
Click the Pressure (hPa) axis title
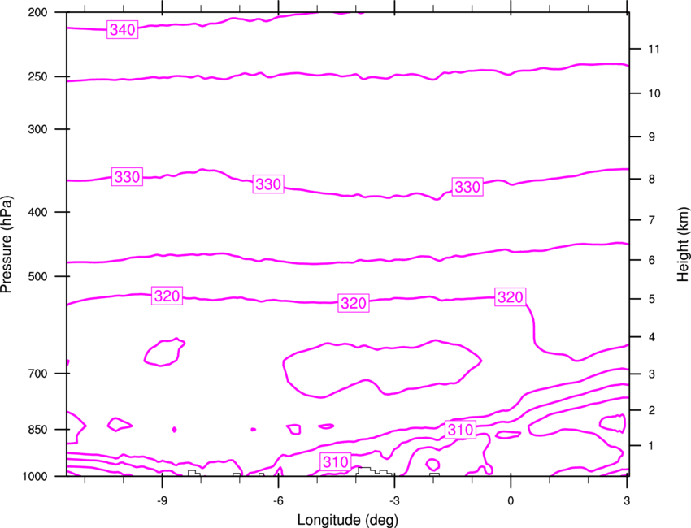click(7, 245)
